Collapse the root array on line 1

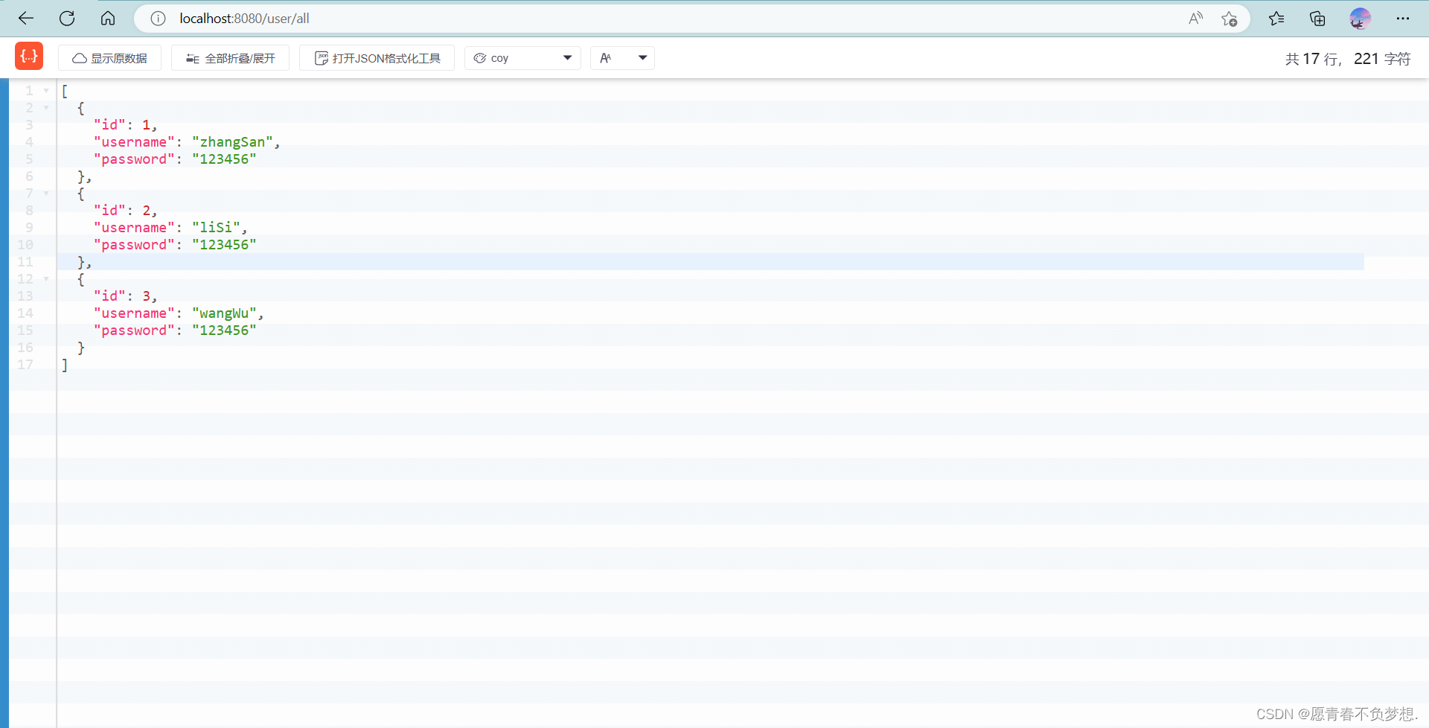46,91
